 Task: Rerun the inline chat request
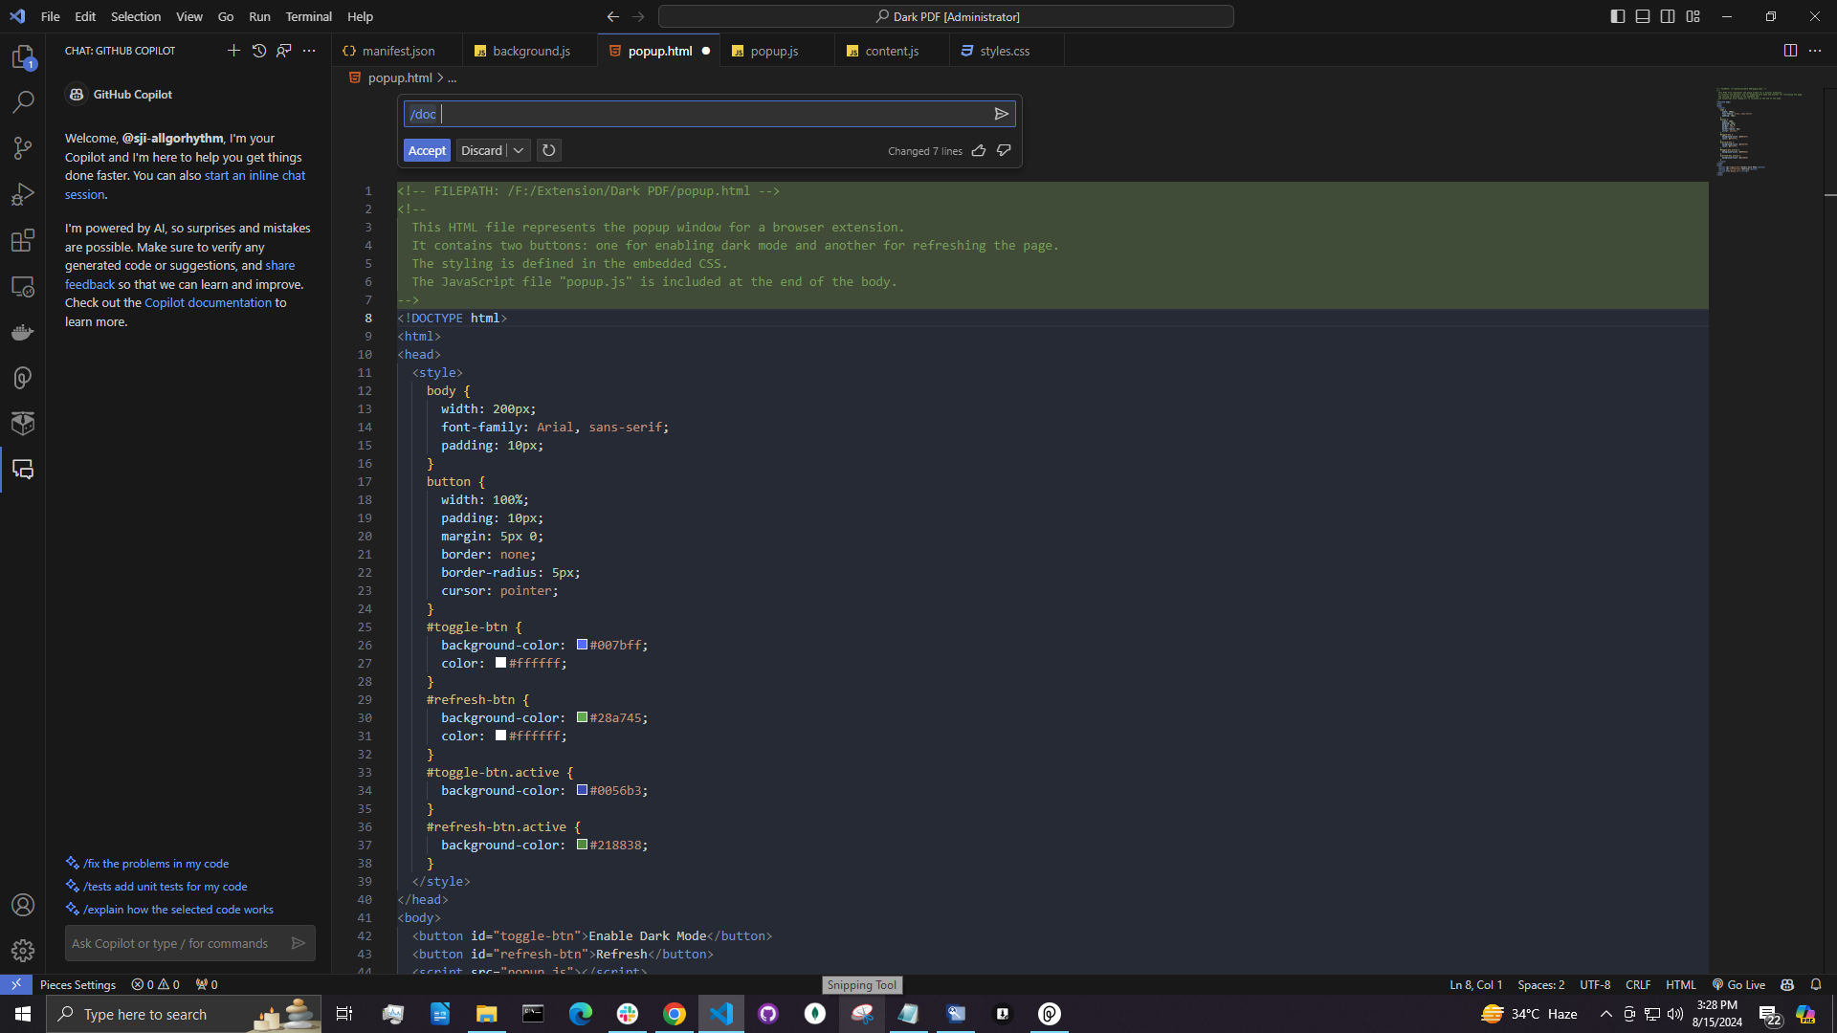point(548,150)
